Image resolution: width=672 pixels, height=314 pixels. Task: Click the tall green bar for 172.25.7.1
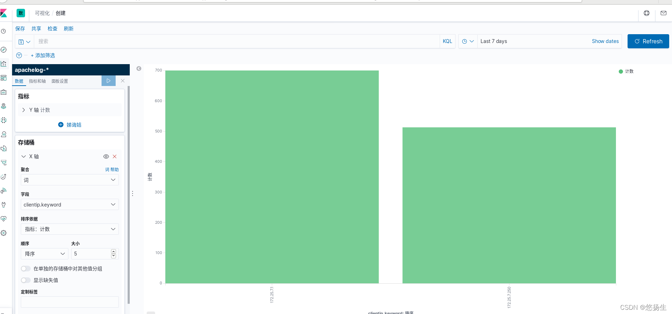[272, 177]
